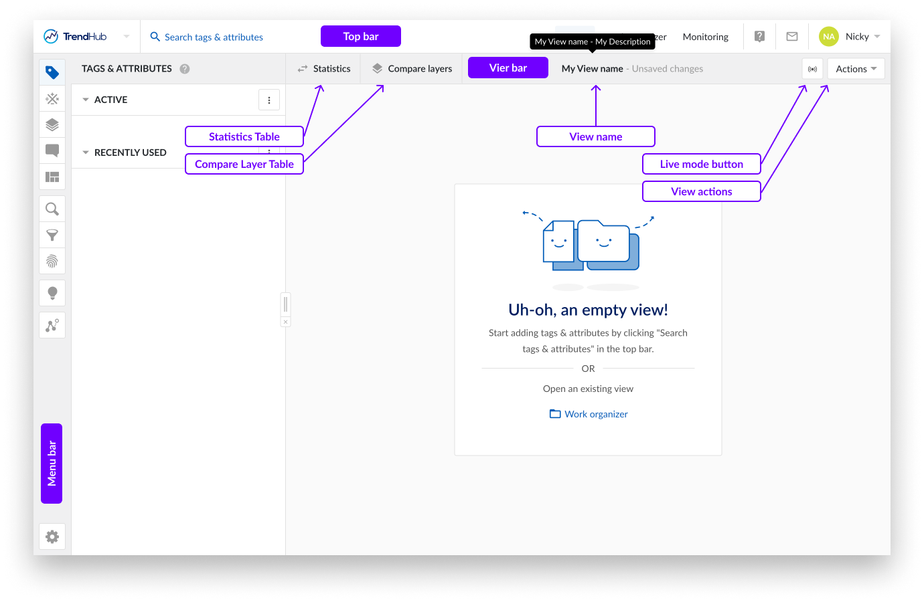924x602 pixels.
Task: Open the messages envelope icon
Action: coord(791,36)
